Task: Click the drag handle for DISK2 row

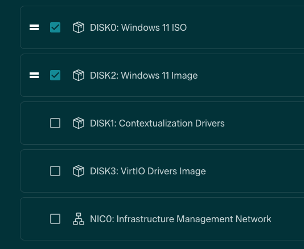Action: pos(34,75)
